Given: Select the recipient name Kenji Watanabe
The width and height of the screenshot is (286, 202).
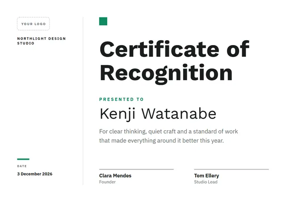Looking at the screenshot, I should [x=158, y=114].
